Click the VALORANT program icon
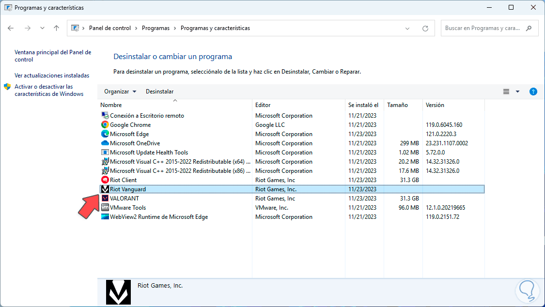This screenshot has width=545, height=307. 105,199
